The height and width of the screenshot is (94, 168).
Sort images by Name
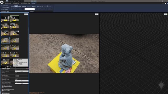(19, 6)
